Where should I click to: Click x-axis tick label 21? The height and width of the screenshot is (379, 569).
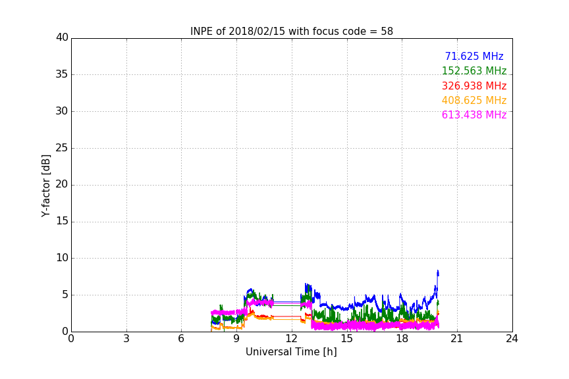click(457, 339)
